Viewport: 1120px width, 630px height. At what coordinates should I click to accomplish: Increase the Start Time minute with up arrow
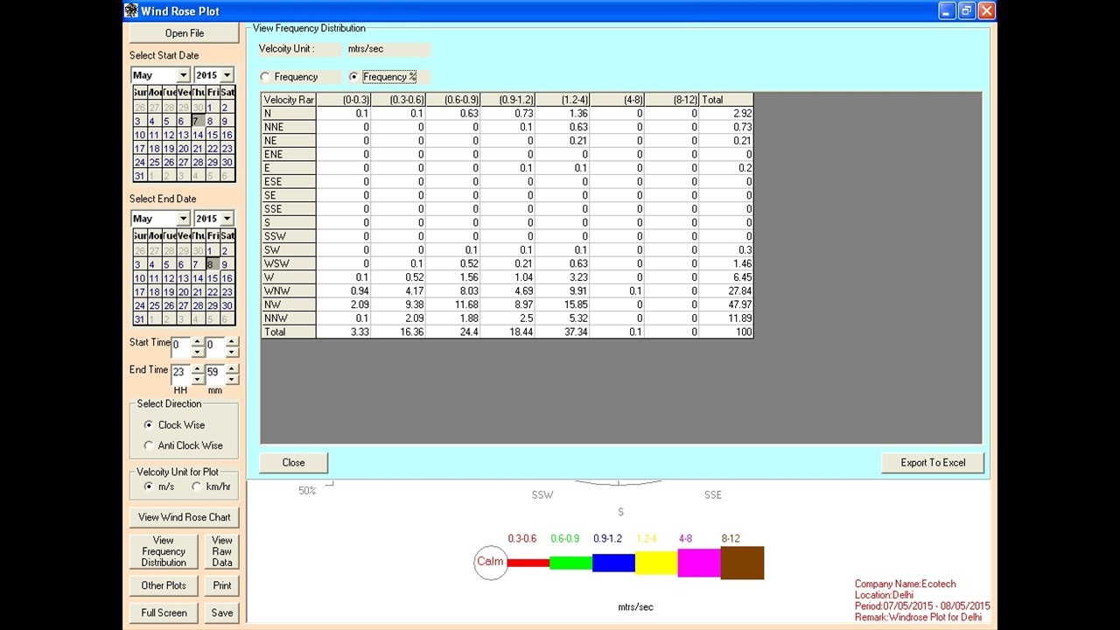click(x=232, y=342)
